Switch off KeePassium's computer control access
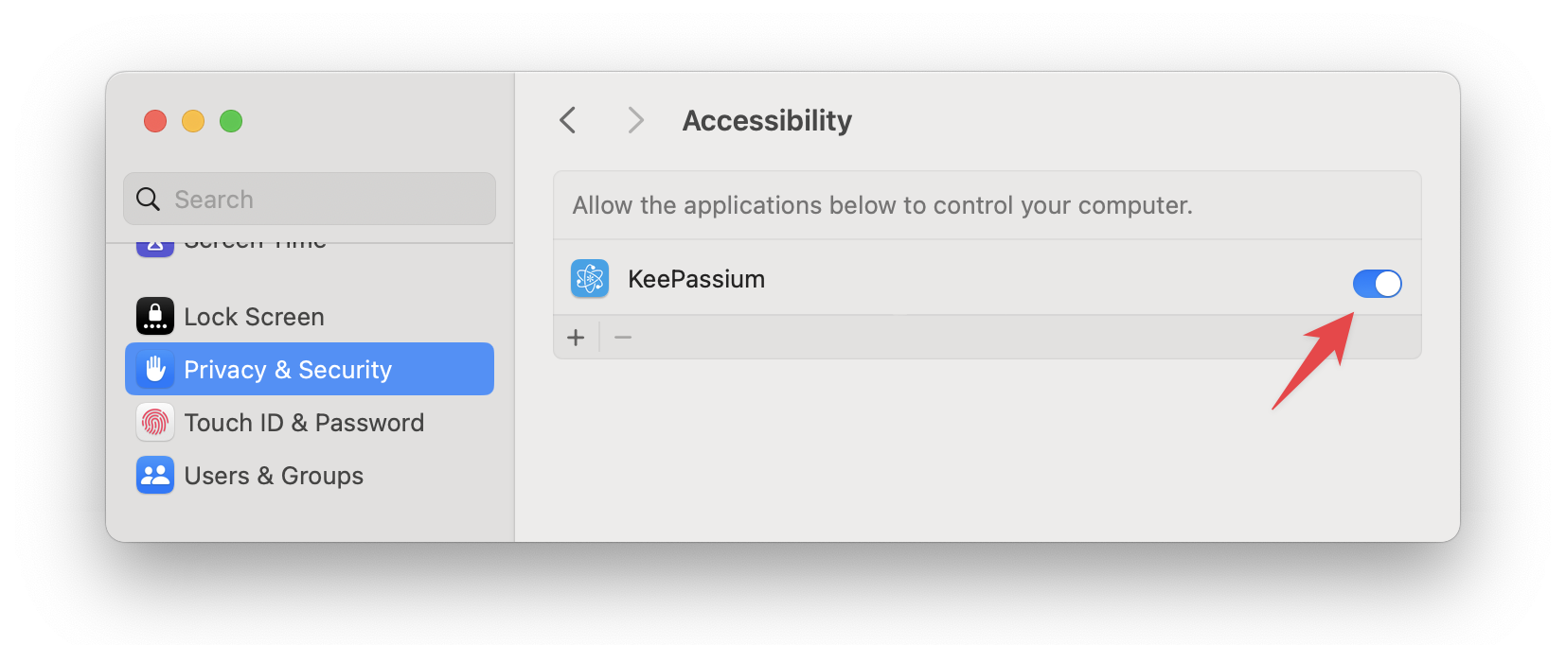The image size is (1566, 645). pos(1378,283)
